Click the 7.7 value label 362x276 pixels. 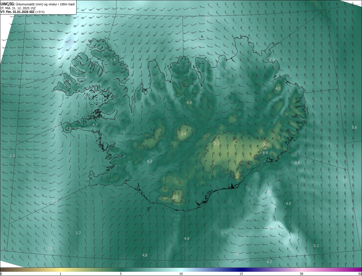pos(130,70)
